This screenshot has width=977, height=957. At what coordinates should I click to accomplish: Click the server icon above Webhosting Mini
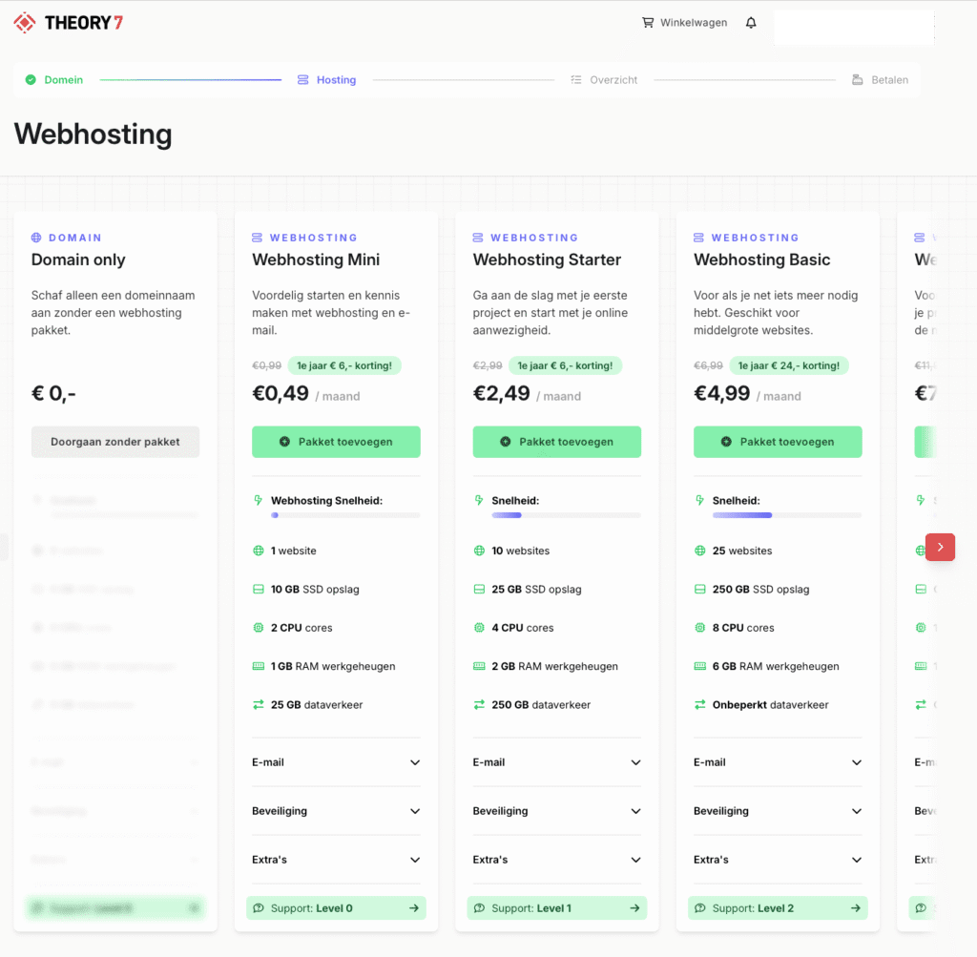[257, 238]
